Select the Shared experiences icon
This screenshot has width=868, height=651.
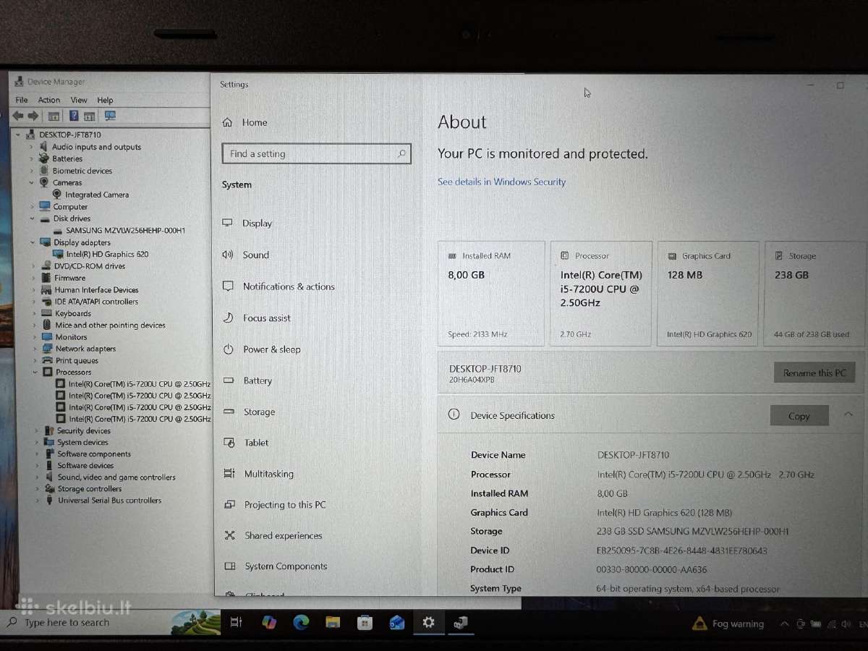[x=230, y=535]
